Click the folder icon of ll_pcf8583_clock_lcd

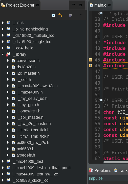(9, 180)
